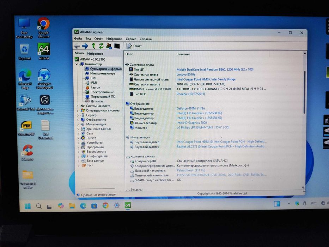
Task: Click the AIDA64 taskbar icon
Action: coord(128,205)
